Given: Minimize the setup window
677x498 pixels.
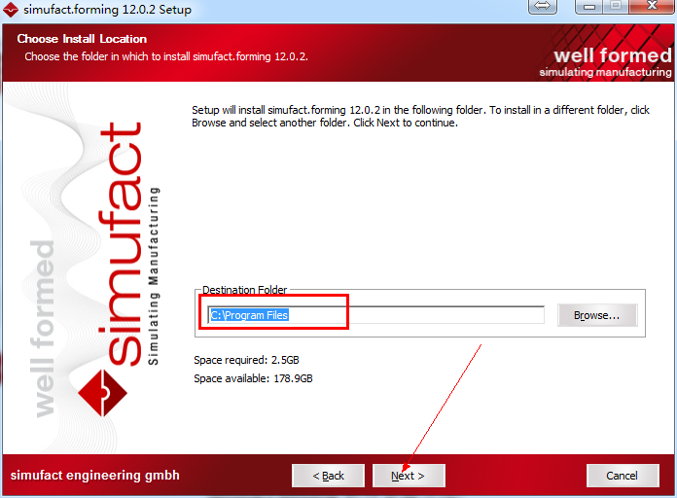Looking at the screenshot, I should tap(589, 6).
